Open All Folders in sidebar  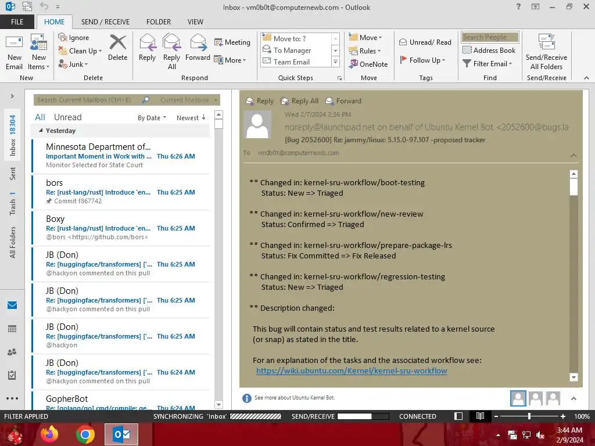point(13,242)
